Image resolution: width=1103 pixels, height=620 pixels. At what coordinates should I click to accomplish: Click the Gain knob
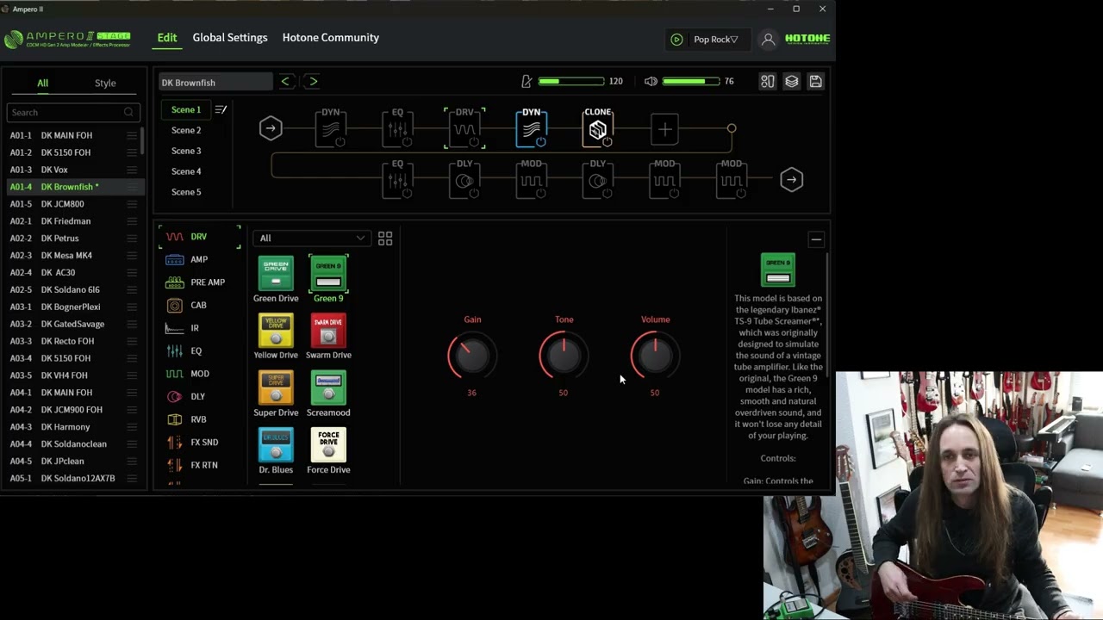pos(472,356)
